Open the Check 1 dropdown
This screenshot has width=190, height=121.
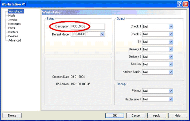tap(171, 27)
